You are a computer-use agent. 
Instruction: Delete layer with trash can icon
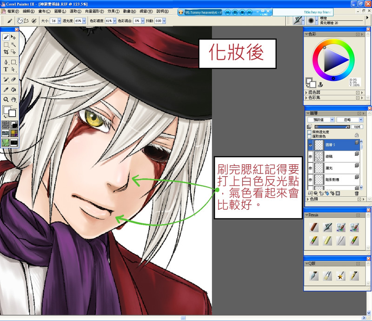pyautogui.click(x=357, y=193)
